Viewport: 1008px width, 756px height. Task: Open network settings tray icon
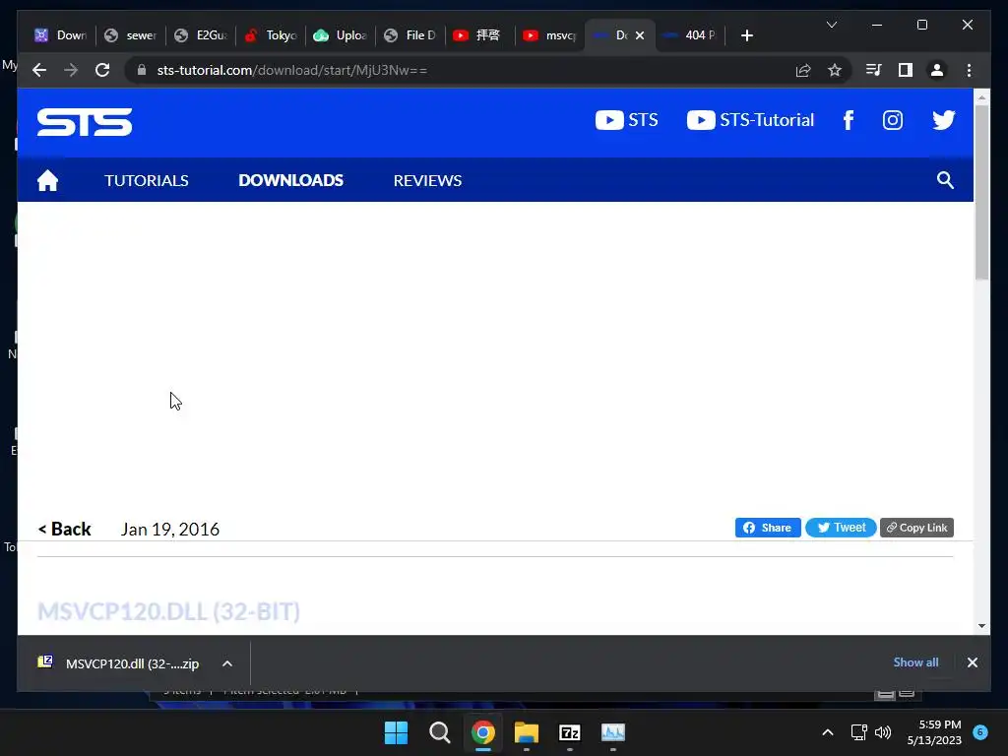pyautogui.click(x=858, y=732)
